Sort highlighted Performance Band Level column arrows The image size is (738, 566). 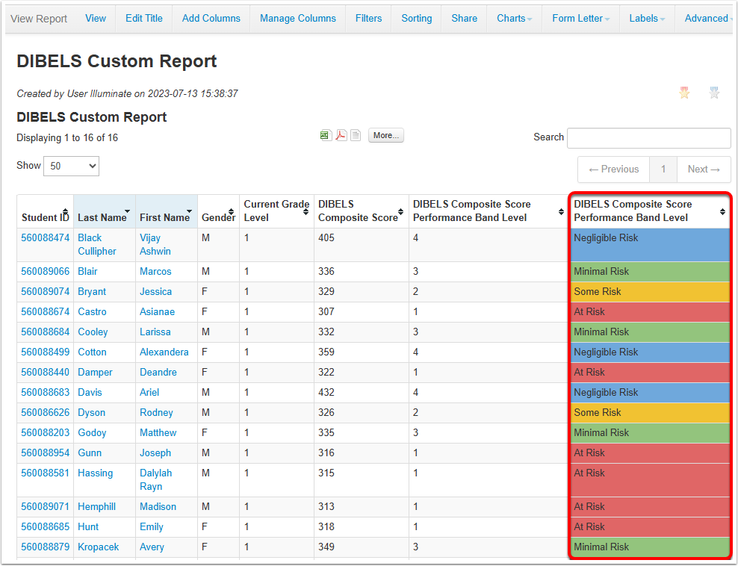pyautogui.click(x=722, y=212)
